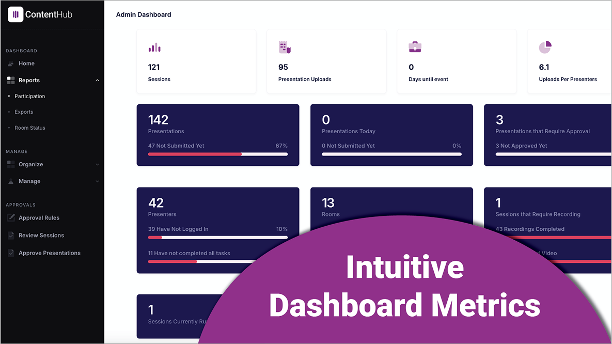This screenshot has width=612, height=344.
Task: Click the Approve Presentations icon
Action: (11, 253)
